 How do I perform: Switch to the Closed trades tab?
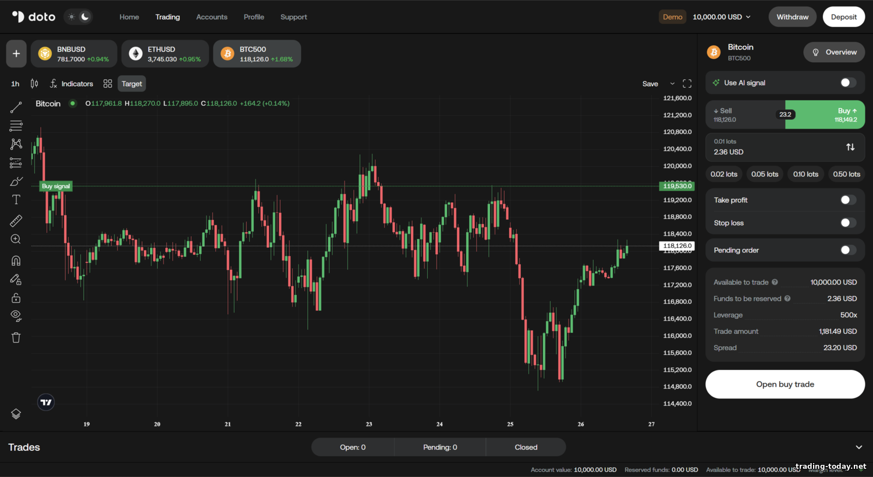click(526, 447)
